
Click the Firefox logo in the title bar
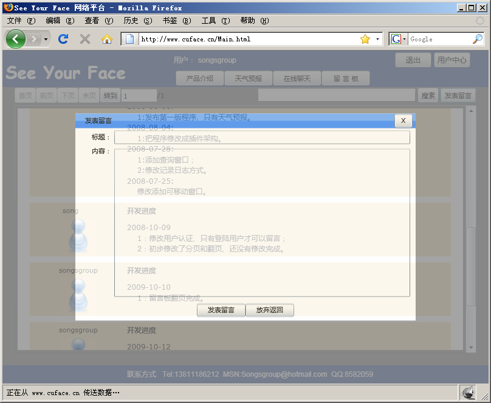tap(9, 7)
